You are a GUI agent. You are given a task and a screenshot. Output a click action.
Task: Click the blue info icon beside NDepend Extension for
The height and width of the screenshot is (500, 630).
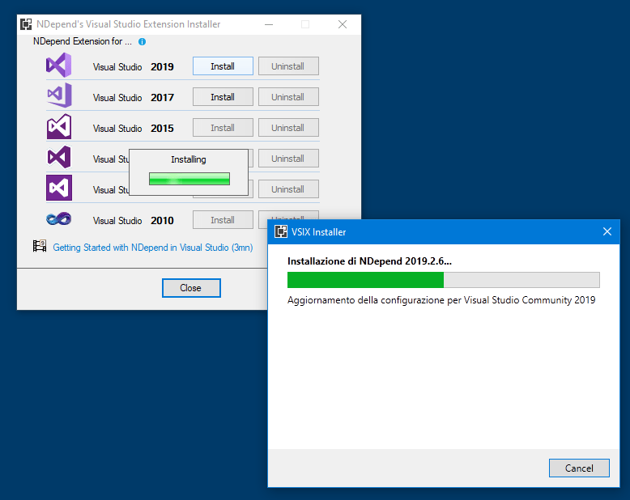(x=143, y=42)
